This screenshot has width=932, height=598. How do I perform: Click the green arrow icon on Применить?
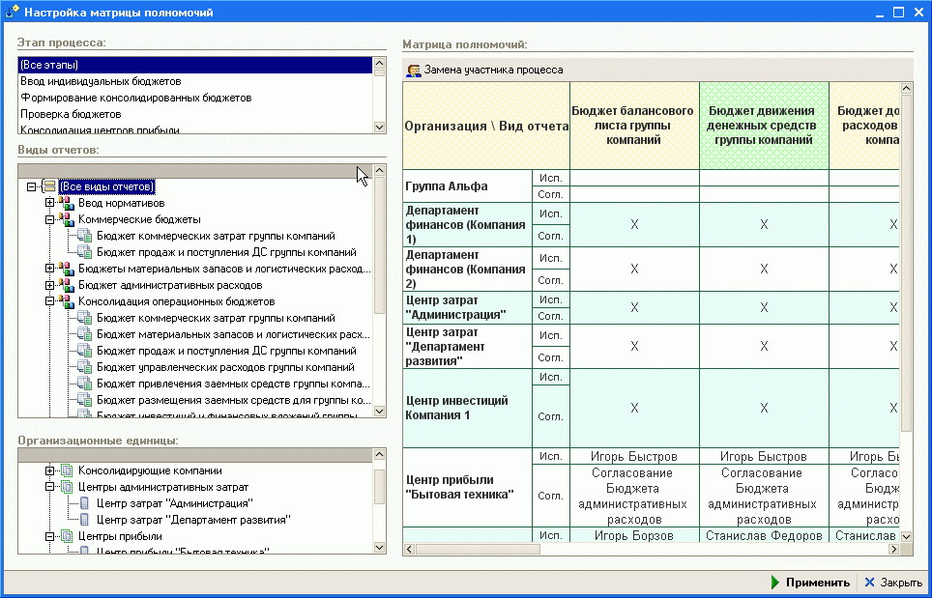pyautogui.click(x=775, y=582)
